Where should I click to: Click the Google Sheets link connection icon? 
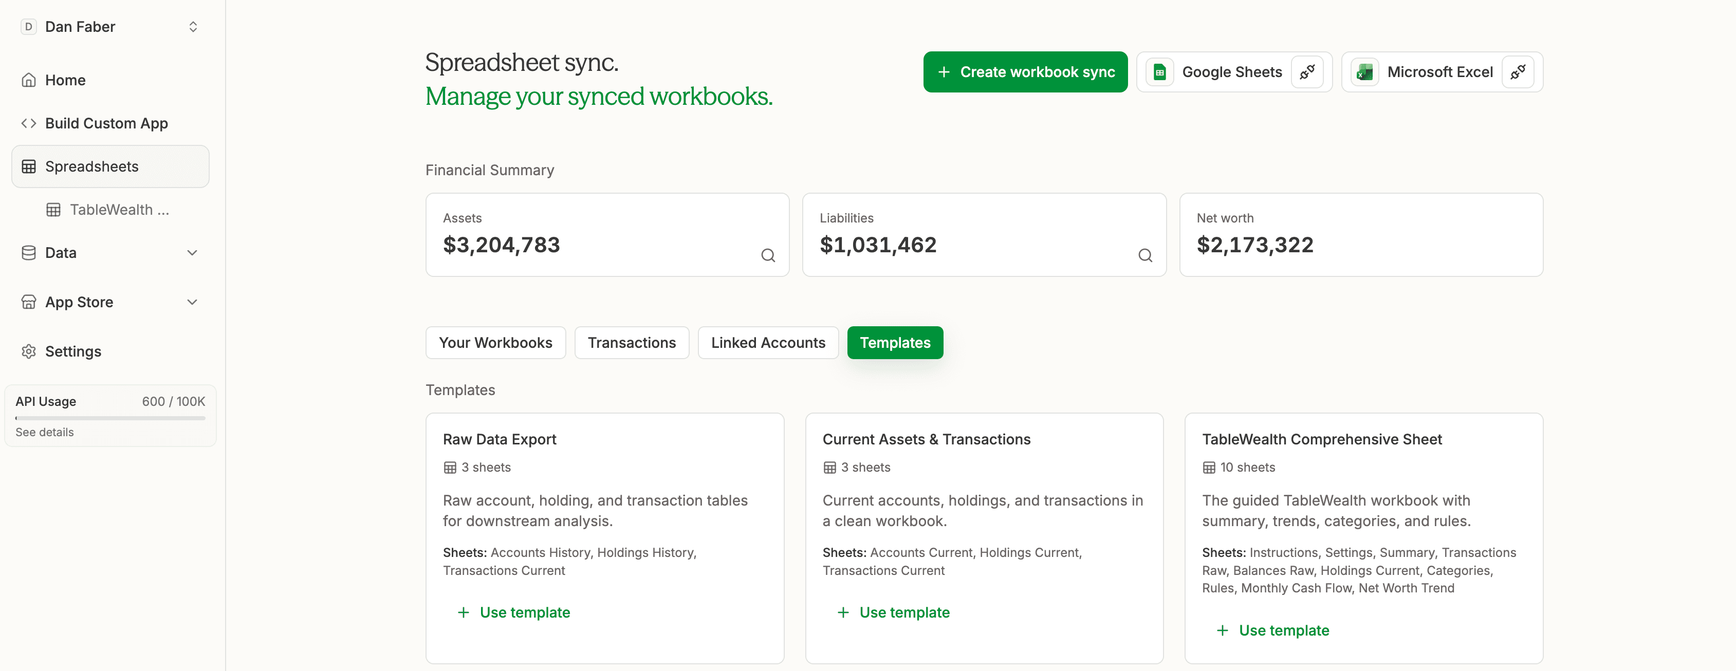point(1307,72)
